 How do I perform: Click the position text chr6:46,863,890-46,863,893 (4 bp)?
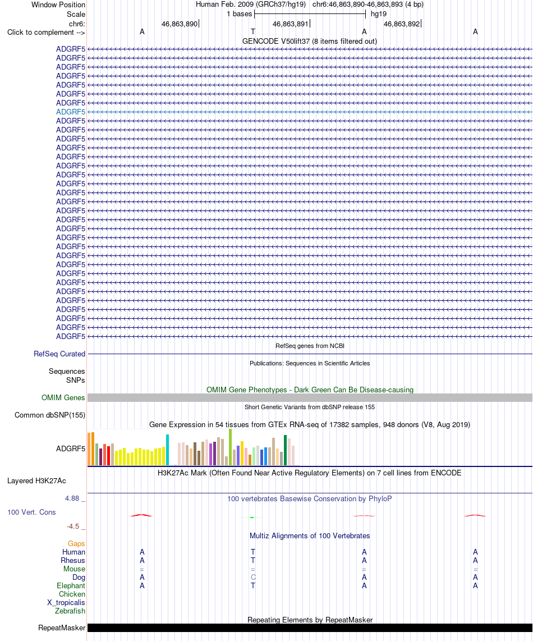coord(368,4)
